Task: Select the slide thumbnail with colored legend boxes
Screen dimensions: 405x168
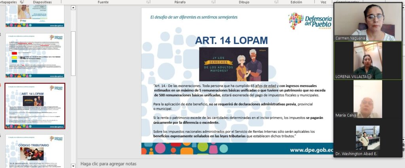Action: point(35,56)
